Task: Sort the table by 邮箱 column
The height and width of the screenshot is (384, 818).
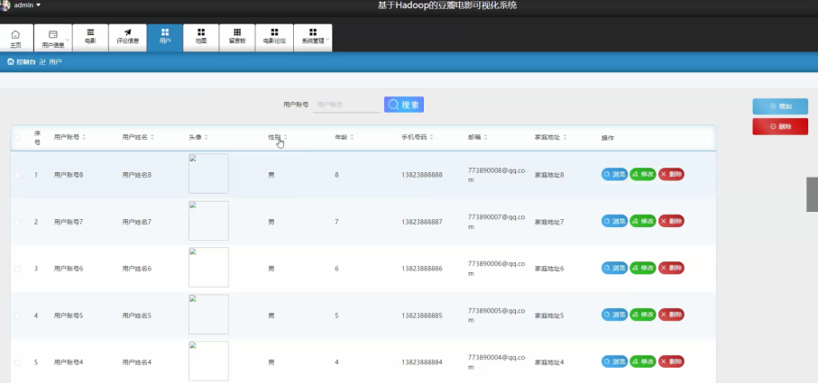Action: coord(485,137)
